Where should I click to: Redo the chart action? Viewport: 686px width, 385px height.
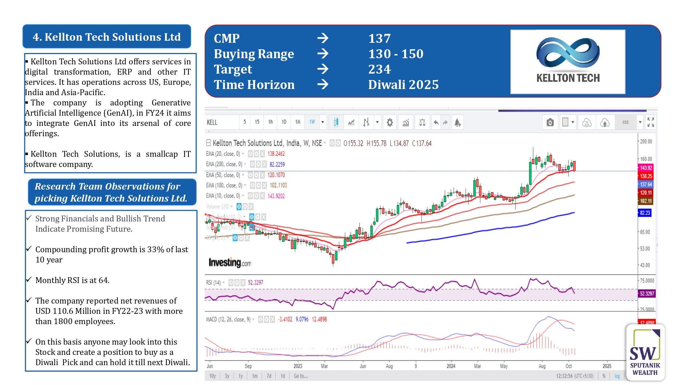445,122
